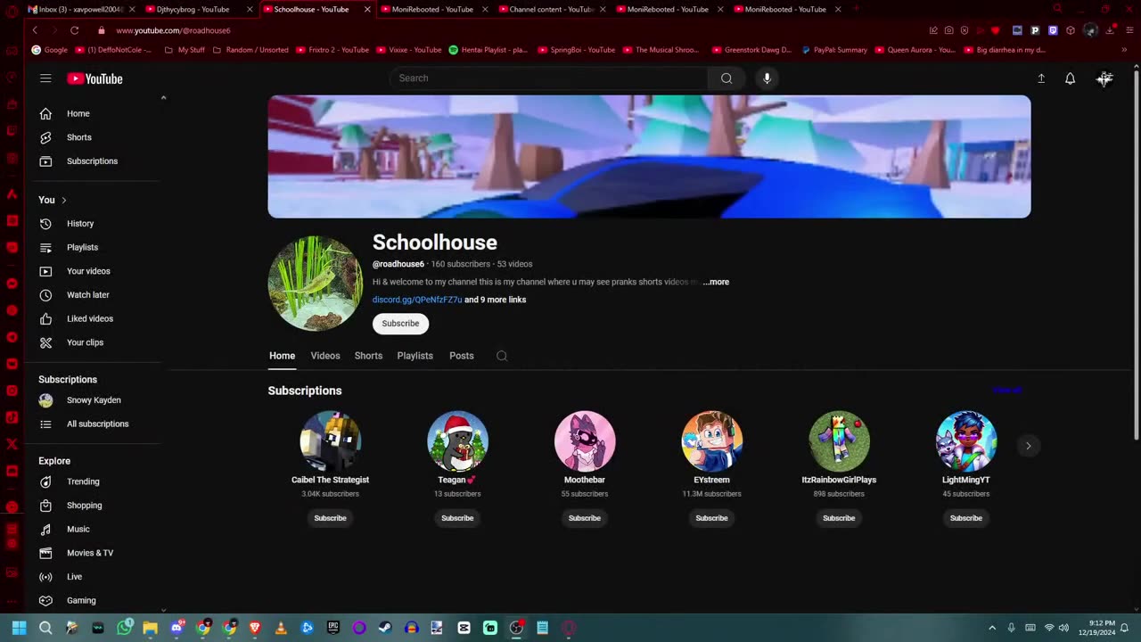Open My Stuff bookmark folder

[185, 50]
